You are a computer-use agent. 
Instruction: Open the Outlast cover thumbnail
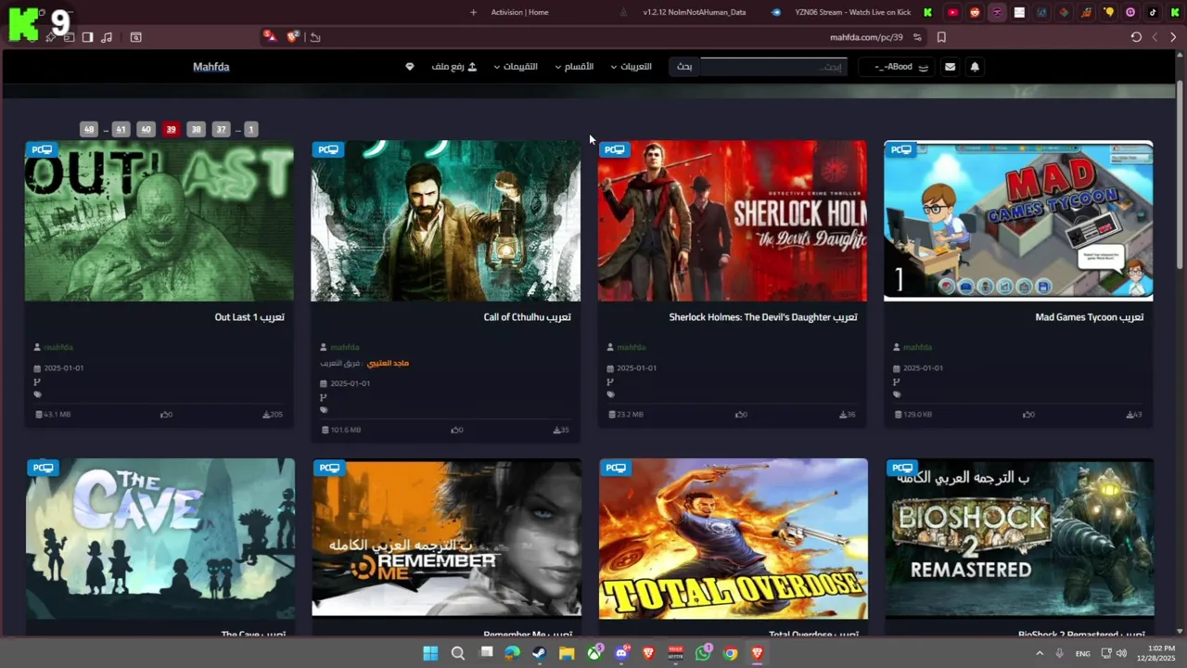pos(160,221)
